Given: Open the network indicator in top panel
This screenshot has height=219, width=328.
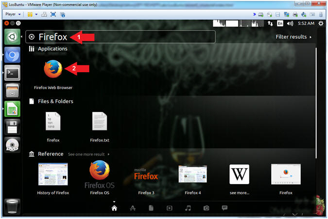Looking at the screenshot, I should pos(270,23).
